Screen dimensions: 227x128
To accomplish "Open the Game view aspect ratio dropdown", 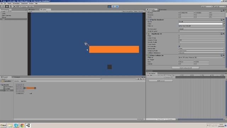I will (38, 11).
